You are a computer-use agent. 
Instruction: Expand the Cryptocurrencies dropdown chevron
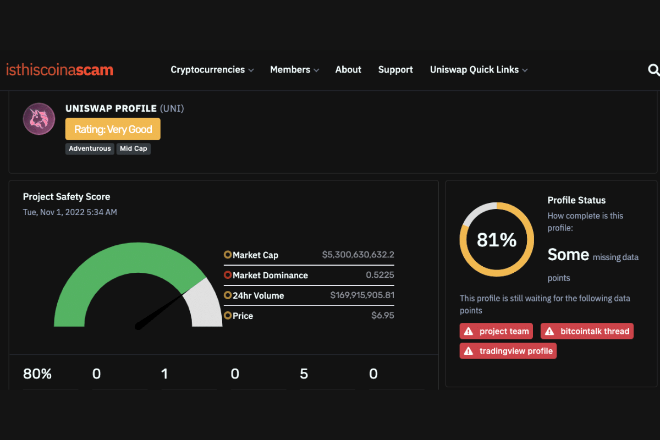click(251, 70)
